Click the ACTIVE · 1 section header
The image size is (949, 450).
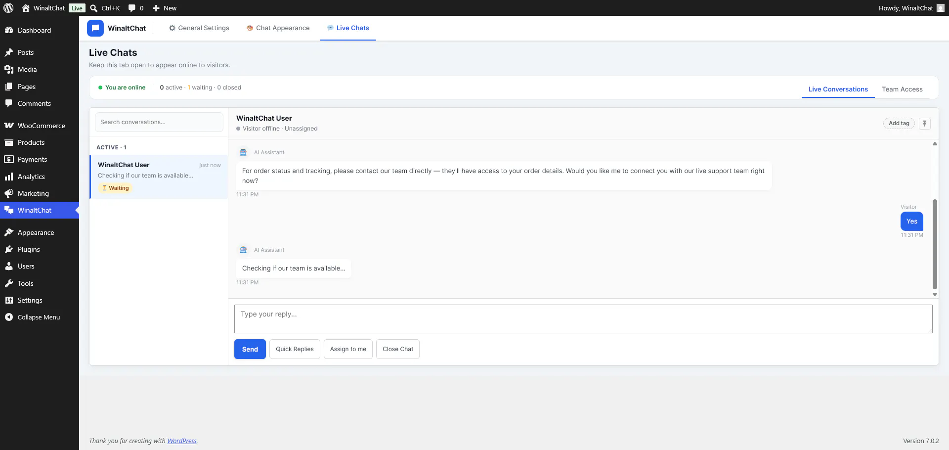(x=112, y=147)
